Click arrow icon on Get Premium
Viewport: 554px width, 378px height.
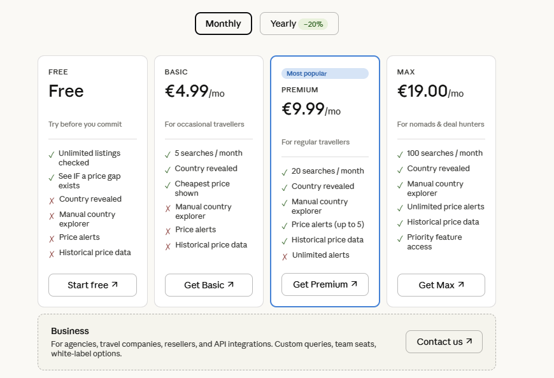coord(353,284)
